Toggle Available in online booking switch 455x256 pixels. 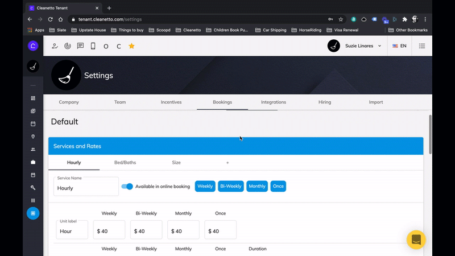click(127, 186)
